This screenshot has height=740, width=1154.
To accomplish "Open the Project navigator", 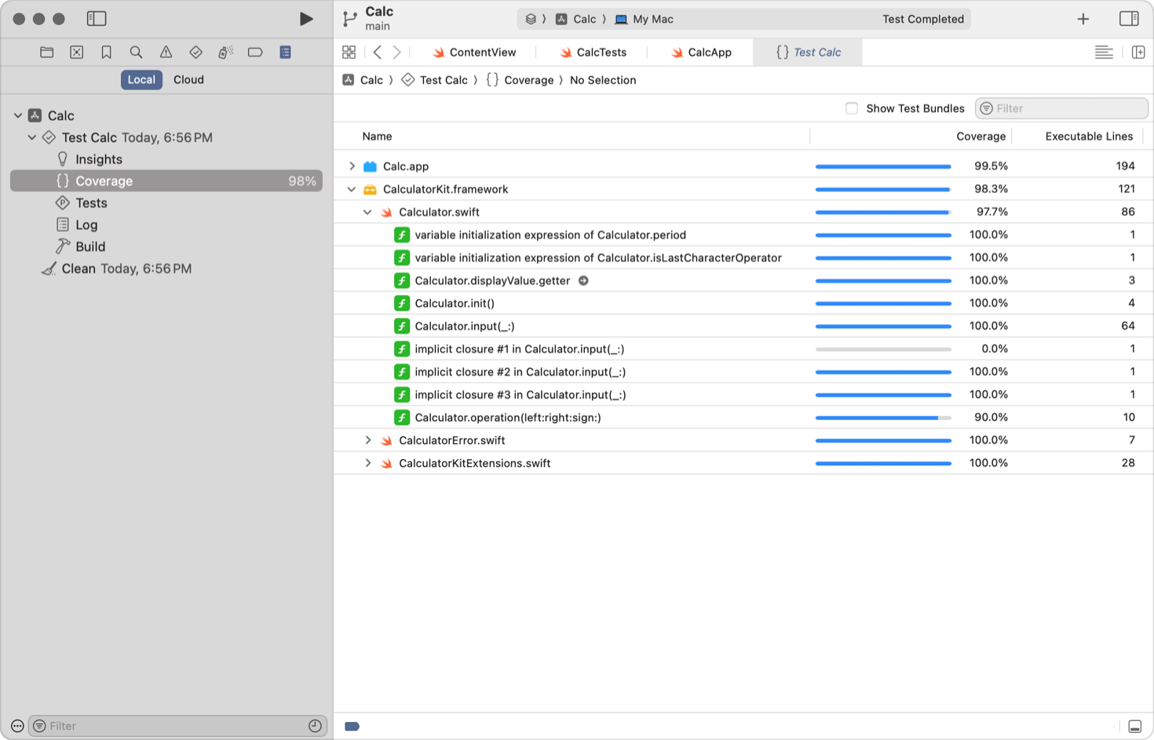I will click(x=46, y=52).
